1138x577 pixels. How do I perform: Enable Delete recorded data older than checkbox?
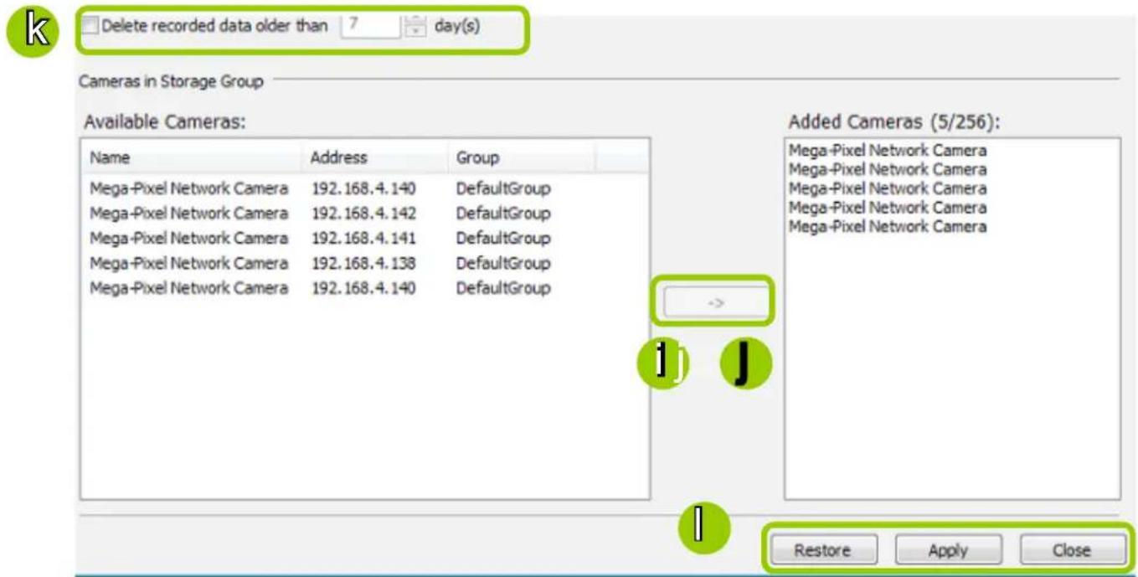pos(91,27)
